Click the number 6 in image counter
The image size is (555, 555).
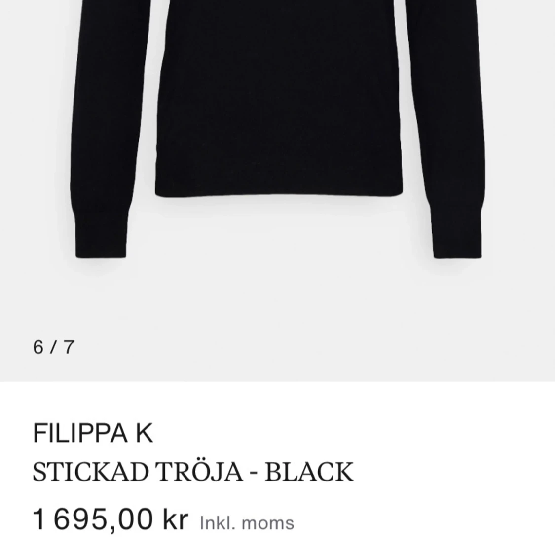[x=38, y=347]
